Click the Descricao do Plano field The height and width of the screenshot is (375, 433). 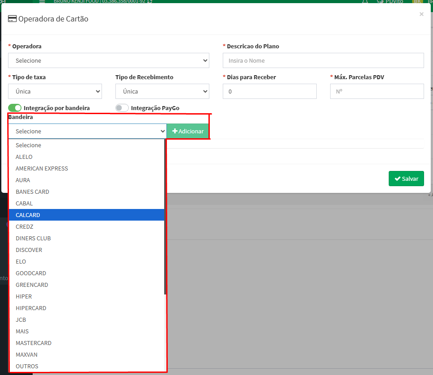323,60
